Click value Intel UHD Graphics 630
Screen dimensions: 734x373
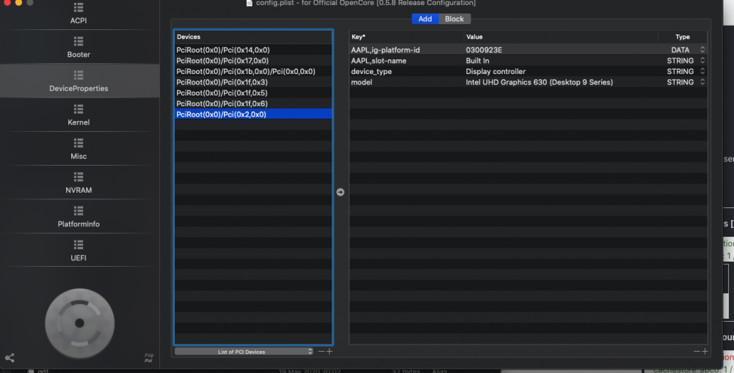539,82
